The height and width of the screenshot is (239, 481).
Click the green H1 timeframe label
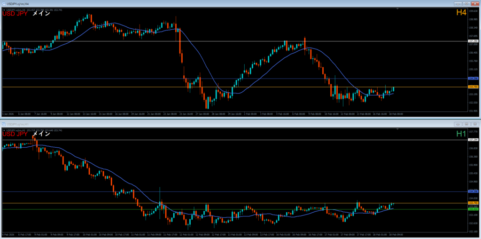[461, 134]
